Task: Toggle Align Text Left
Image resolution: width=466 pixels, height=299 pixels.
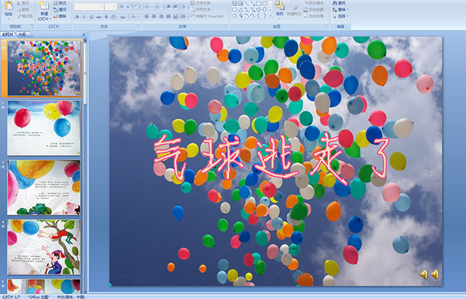Action: pyautogui.click(x=146, y=17)
